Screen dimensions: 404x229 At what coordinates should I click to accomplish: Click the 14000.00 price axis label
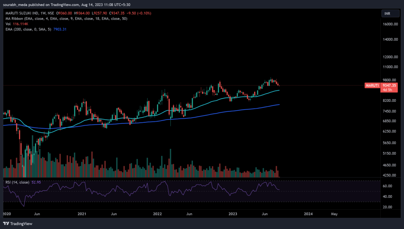(x=390, y=39)
